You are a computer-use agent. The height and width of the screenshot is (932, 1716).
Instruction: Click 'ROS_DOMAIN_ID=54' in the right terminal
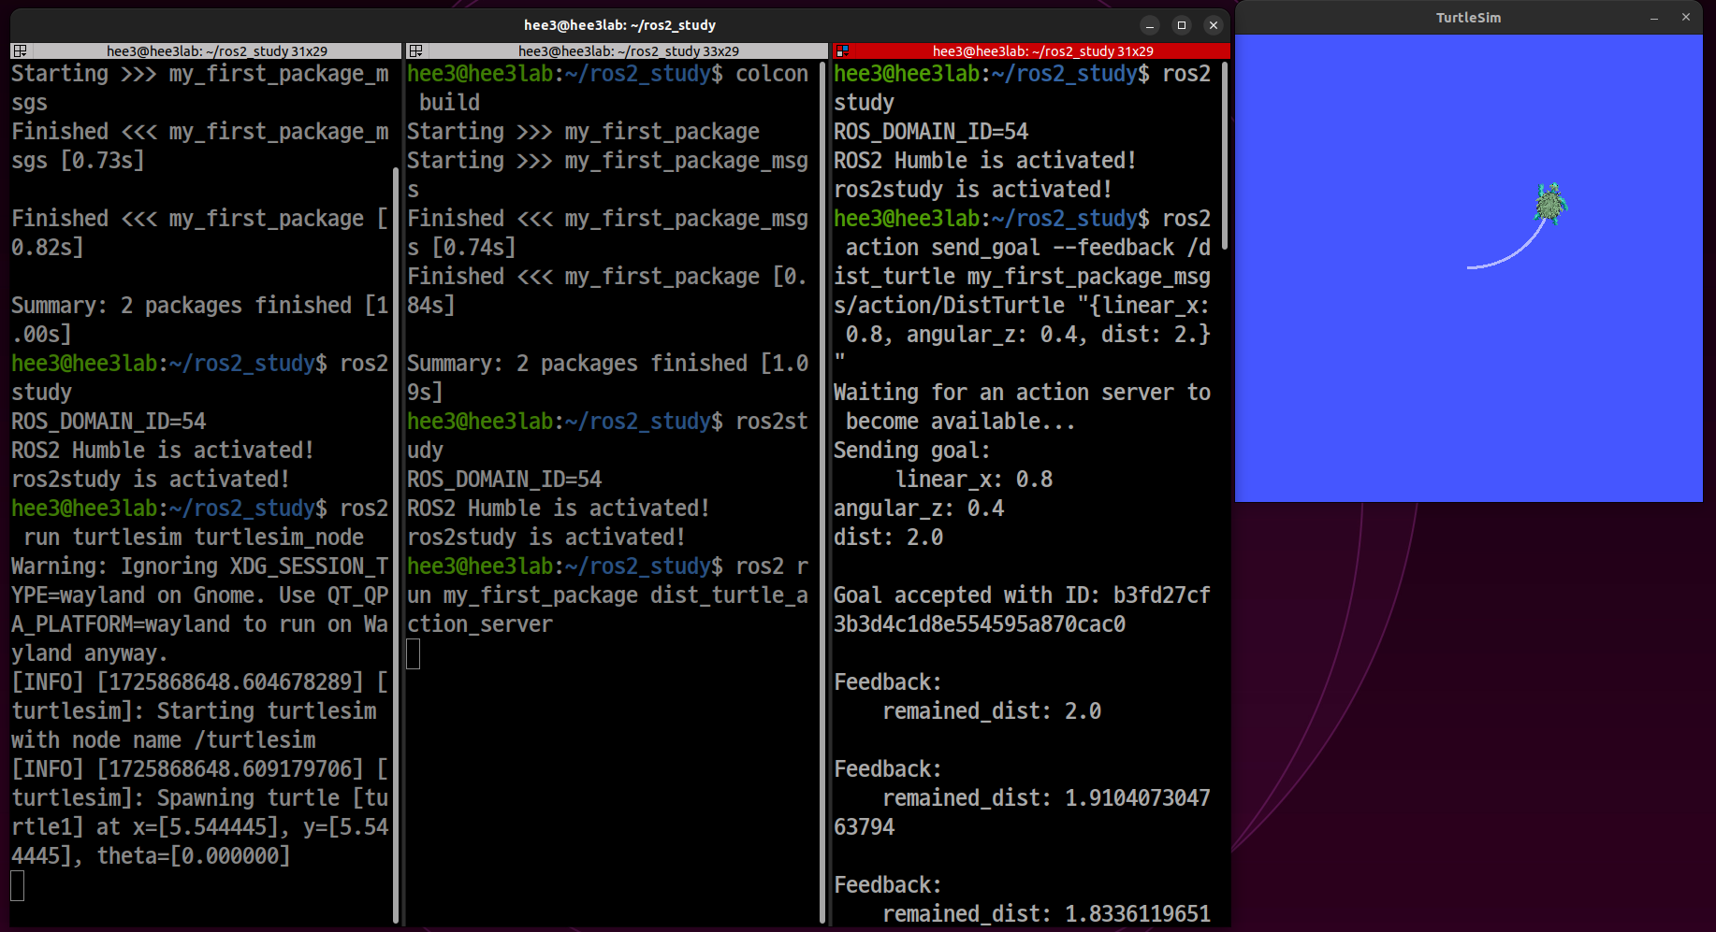931,132
